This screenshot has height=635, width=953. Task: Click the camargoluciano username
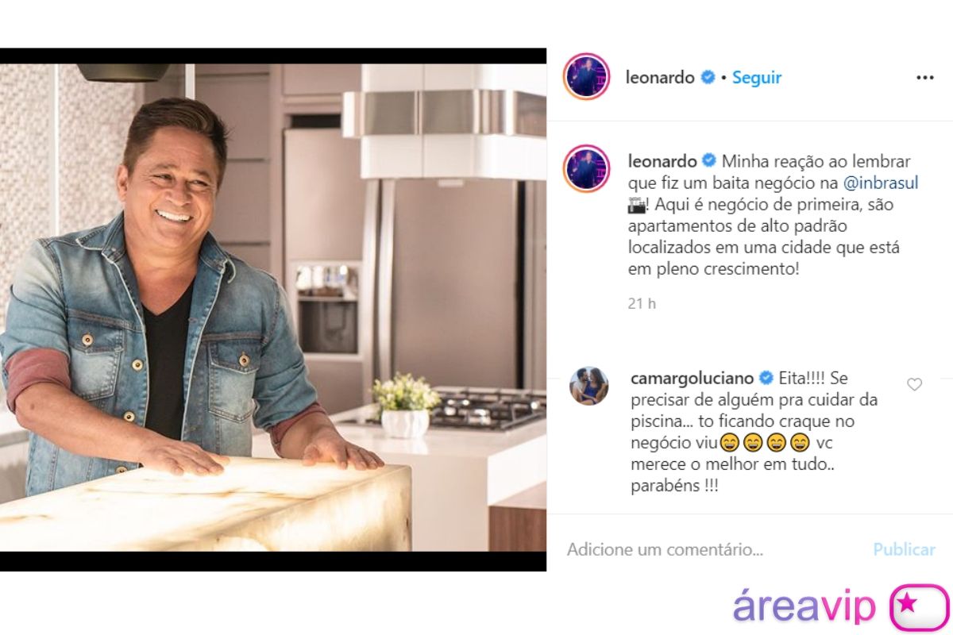pos(693,379)
